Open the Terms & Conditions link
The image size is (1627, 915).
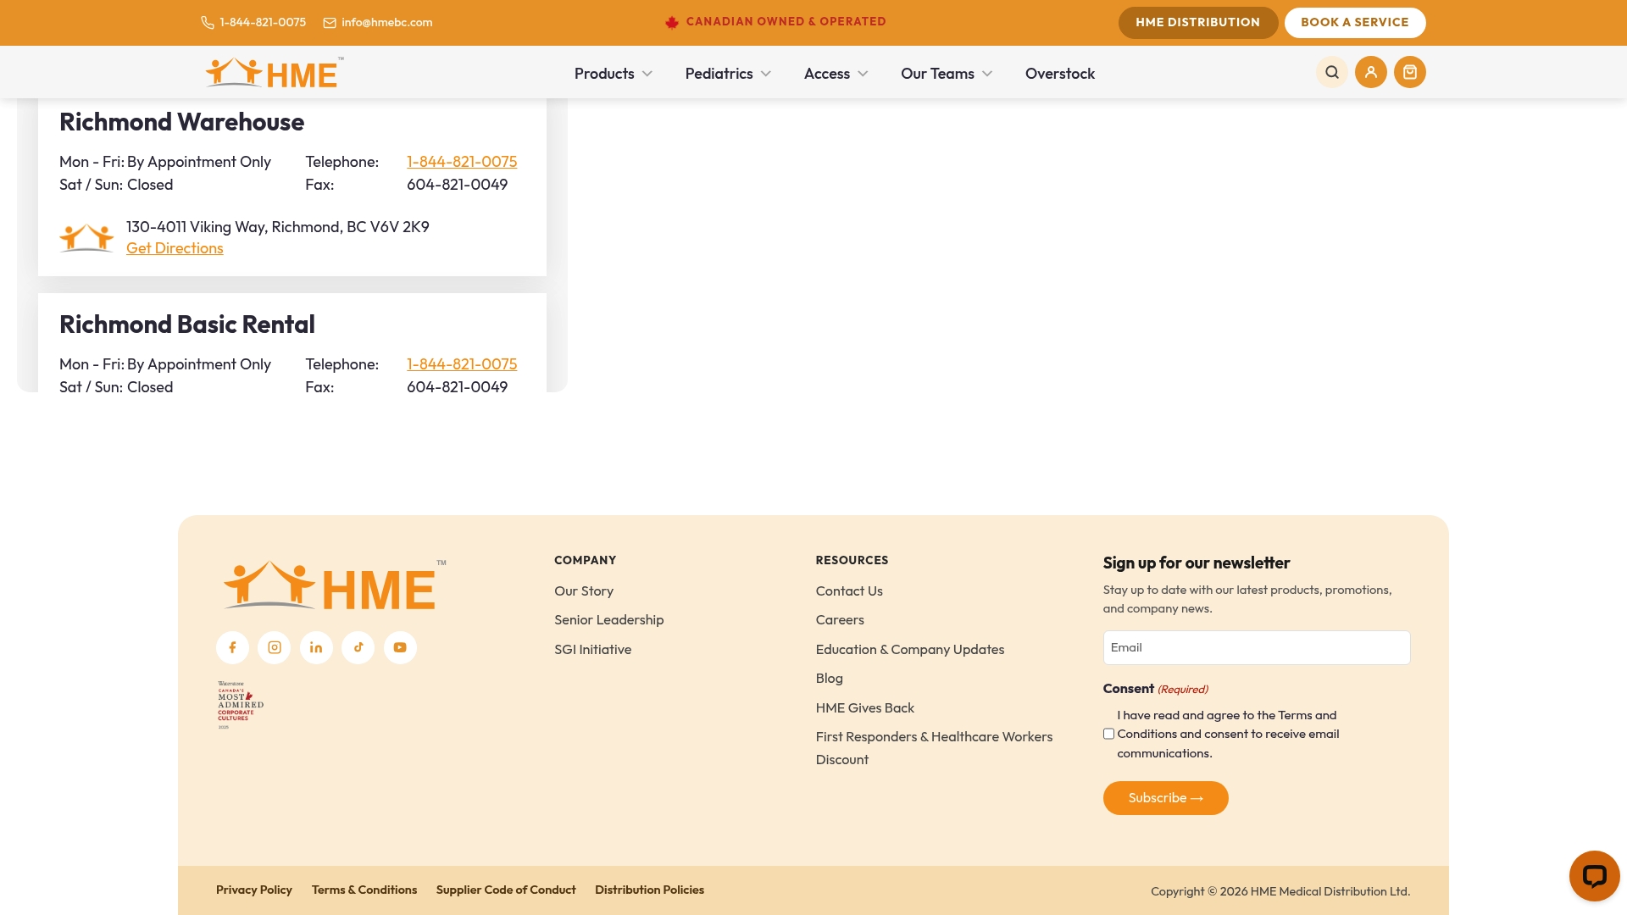coord(364,890)
